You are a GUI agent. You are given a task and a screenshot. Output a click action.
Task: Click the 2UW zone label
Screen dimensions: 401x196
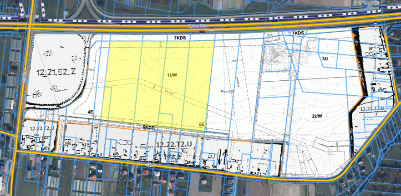click(317, 116)
